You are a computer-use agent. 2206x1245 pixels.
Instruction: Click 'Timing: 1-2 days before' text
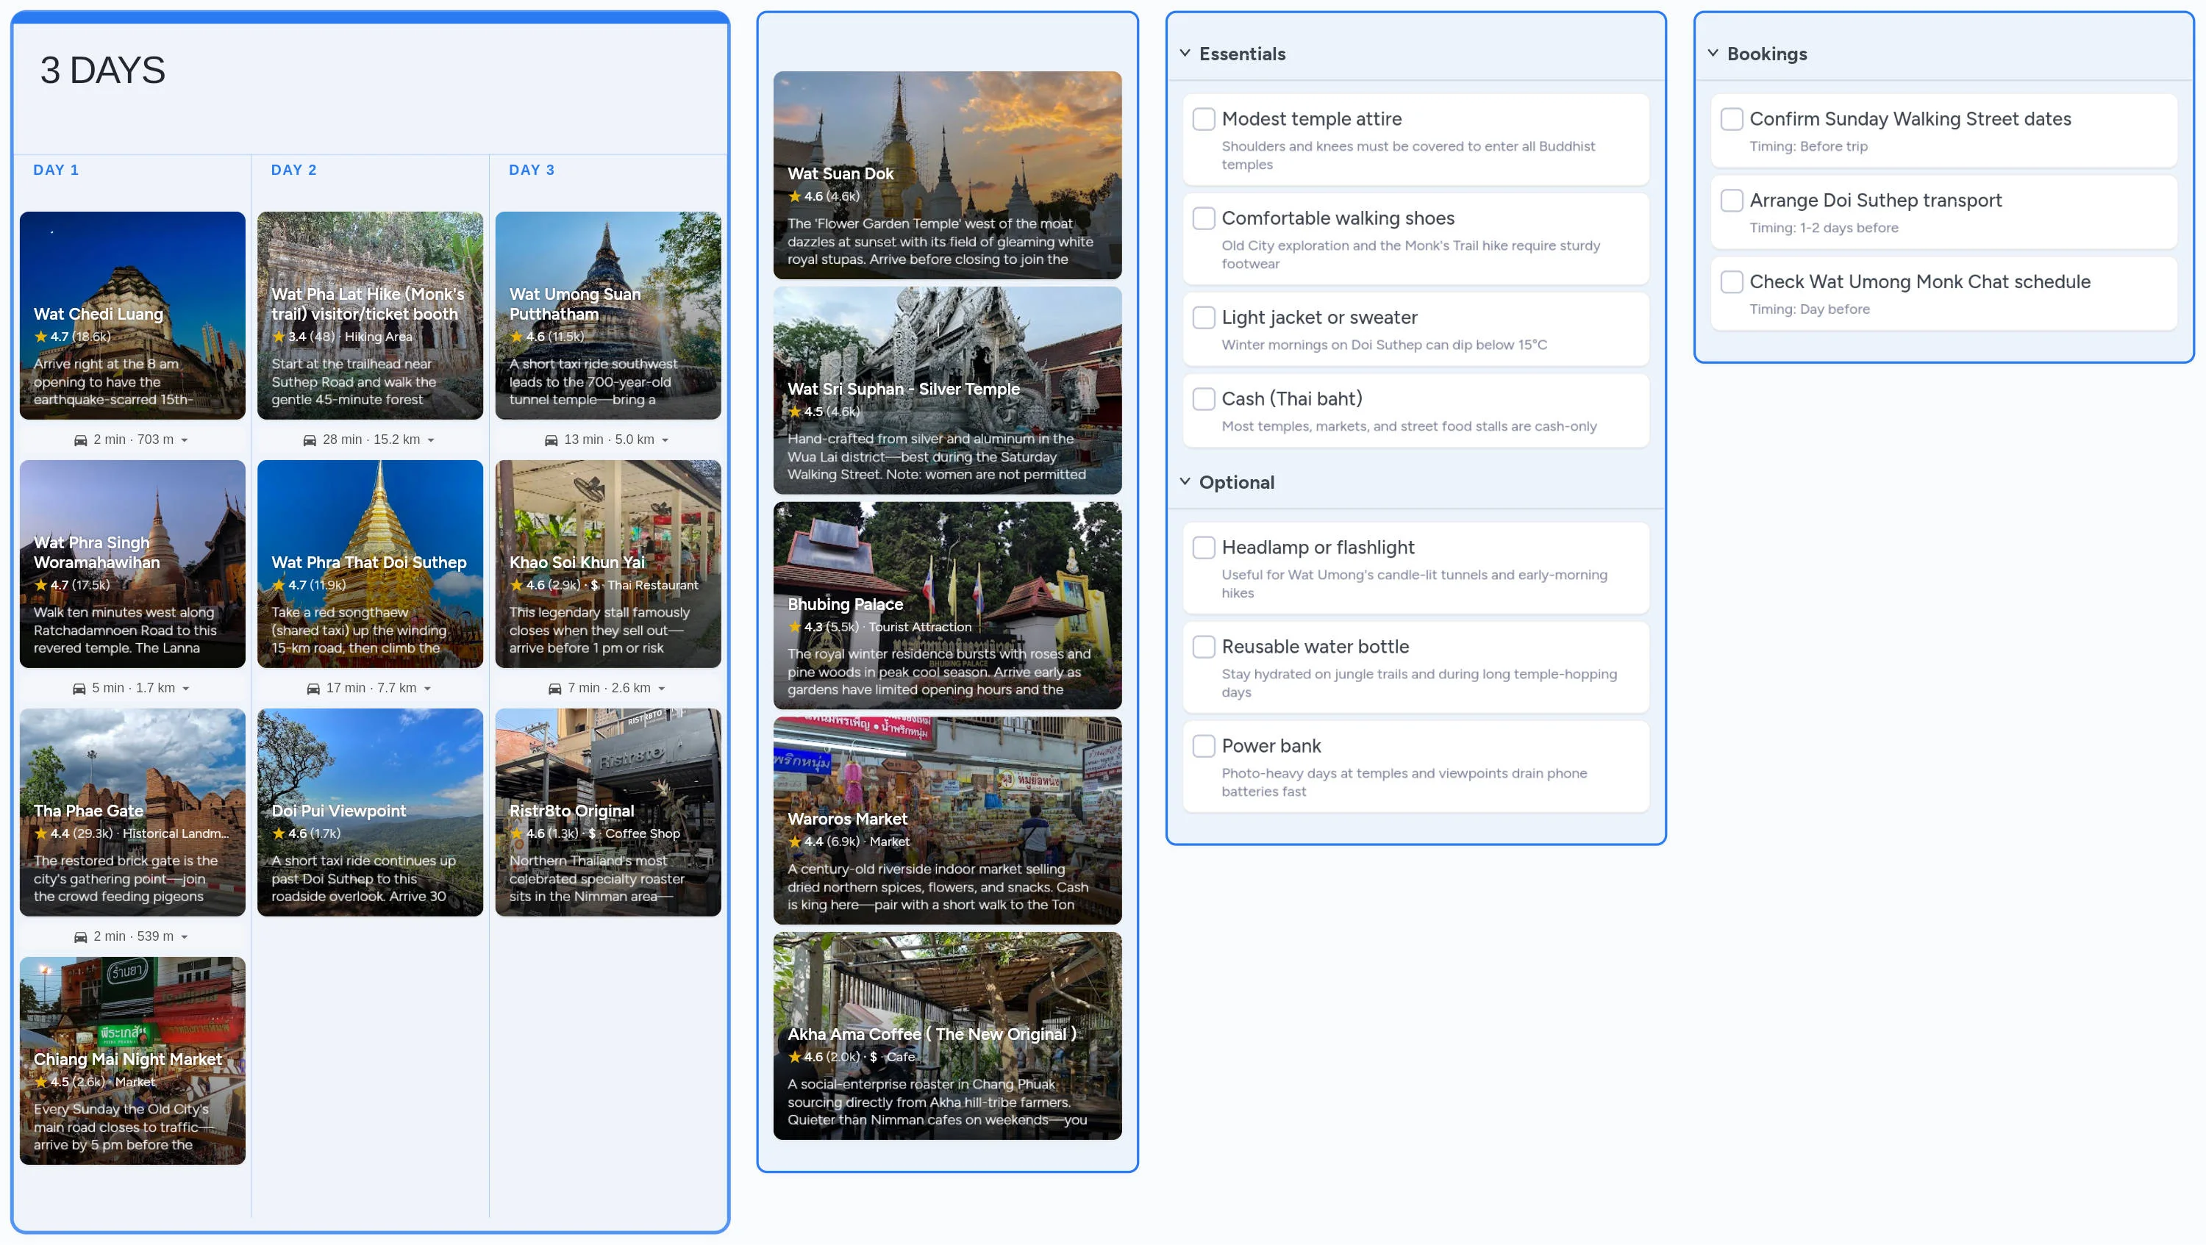(1824, 228)
